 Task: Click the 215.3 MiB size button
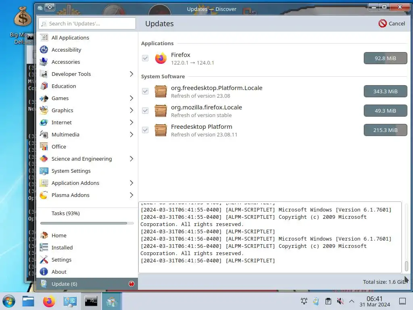point(385,130)
